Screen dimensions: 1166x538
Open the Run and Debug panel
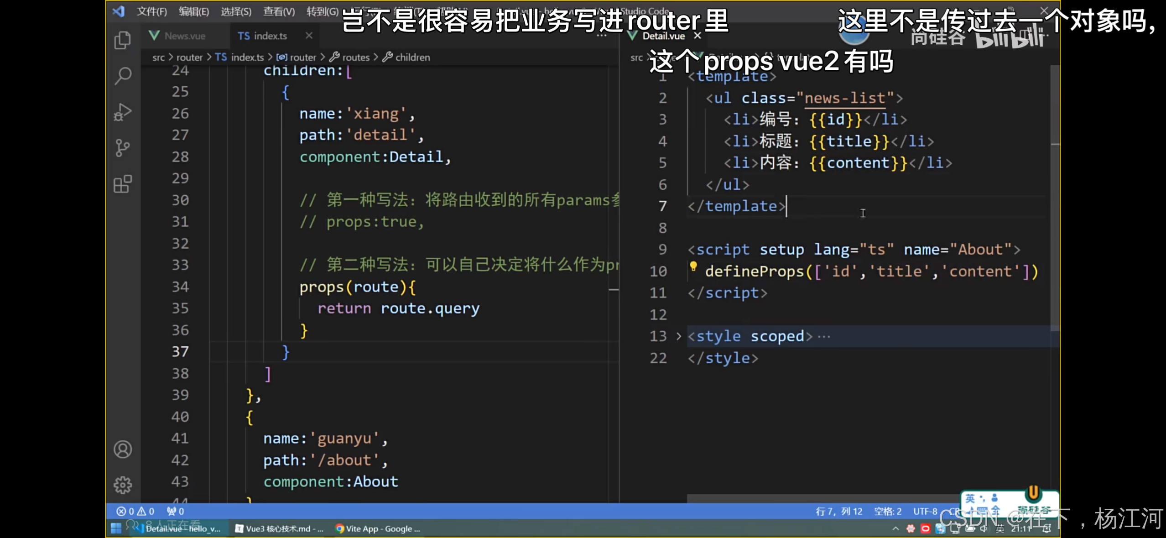click(122, 111)
